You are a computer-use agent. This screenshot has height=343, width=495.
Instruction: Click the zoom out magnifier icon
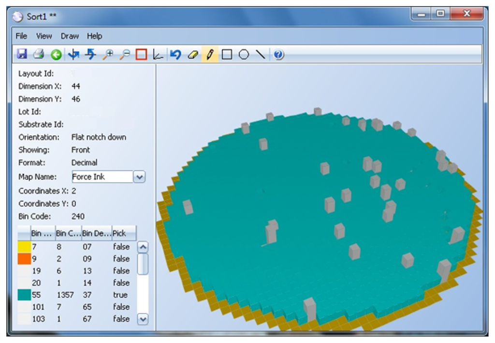pyautogui.click(x=124, y=55)
